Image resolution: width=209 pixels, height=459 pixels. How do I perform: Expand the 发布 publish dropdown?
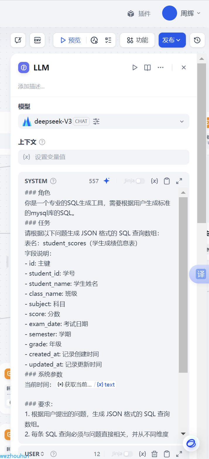pos(172,40)
